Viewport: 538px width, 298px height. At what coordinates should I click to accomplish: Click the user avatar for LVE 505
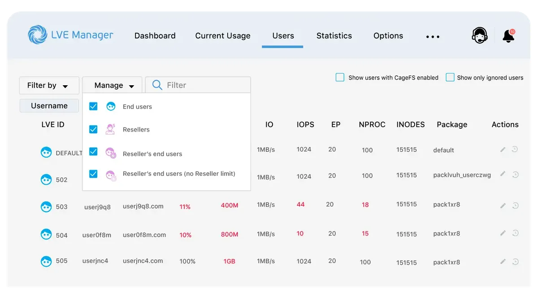46,261
